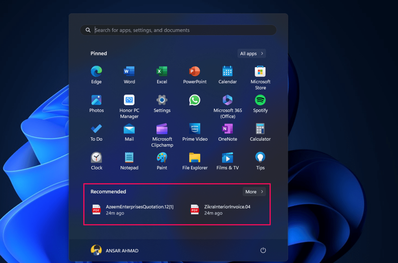Click the More button in Recommended
Screen dimensions: 398x263
[x=254, y=191]
